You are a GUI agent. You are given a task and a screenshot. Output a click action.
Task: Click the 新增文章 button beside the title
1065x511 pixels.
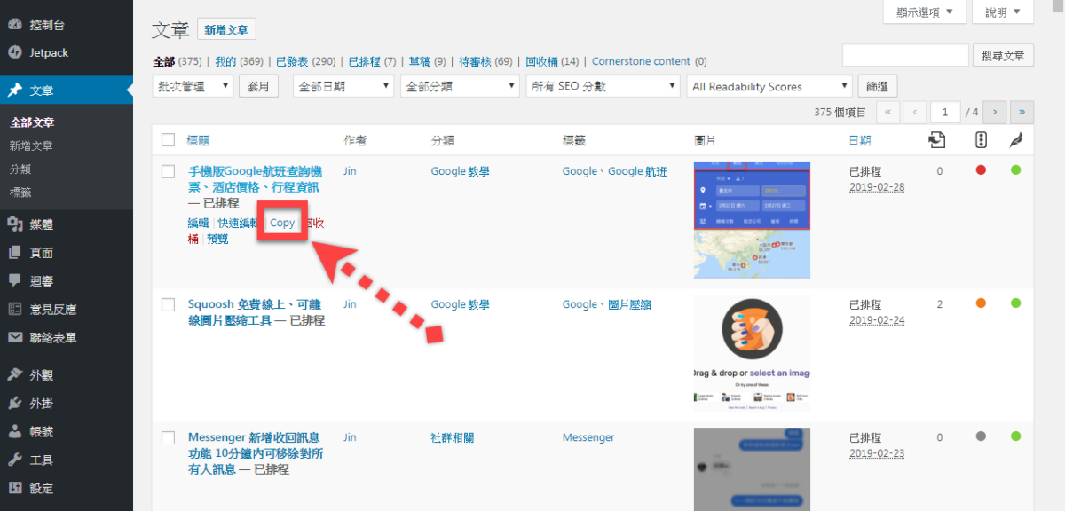click(226, 29)
